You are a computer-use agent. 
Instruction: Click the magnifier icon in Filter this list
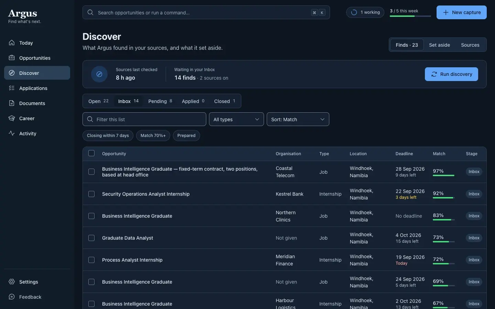(x=90, y=119)
